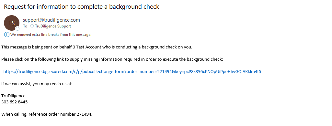Click the When calling reference order sentence

coord(47,114)
